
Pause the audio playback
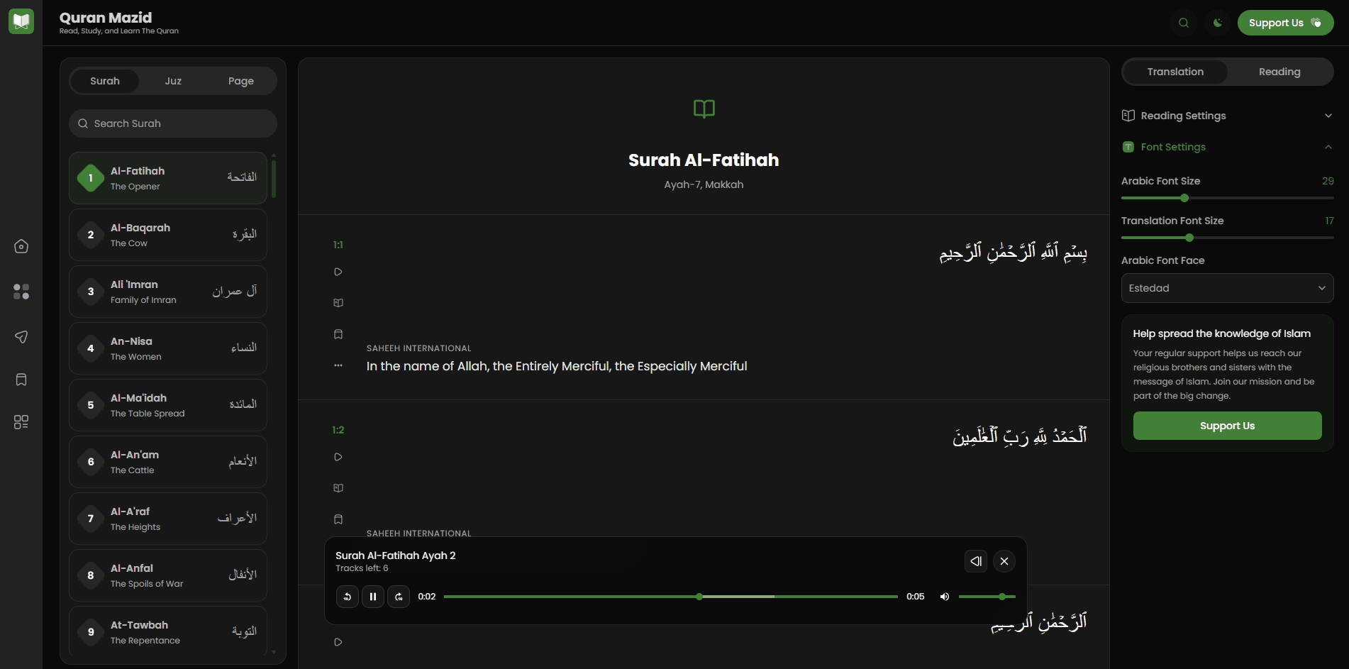click(373, 597)
